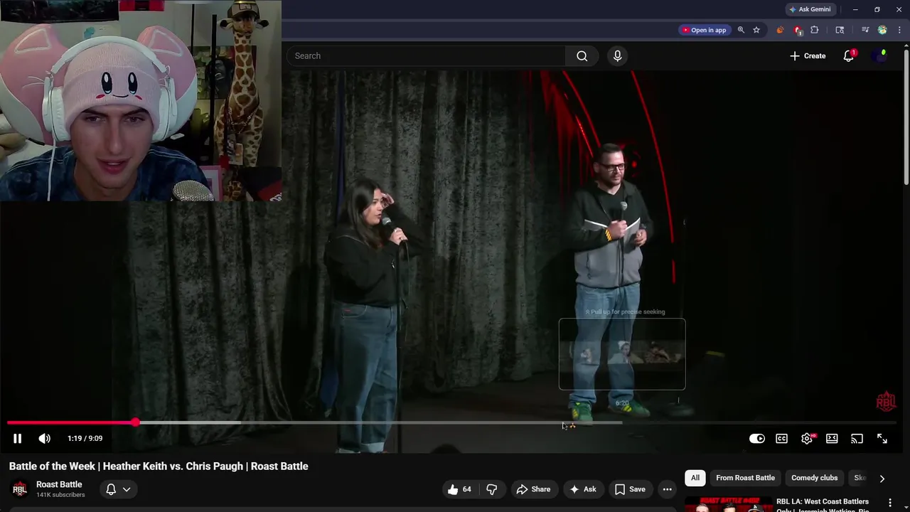Image resolution: width=910 pixels, height=512 pixels.
Task: Seek on the video progress bar
Action: click(451, 422)
